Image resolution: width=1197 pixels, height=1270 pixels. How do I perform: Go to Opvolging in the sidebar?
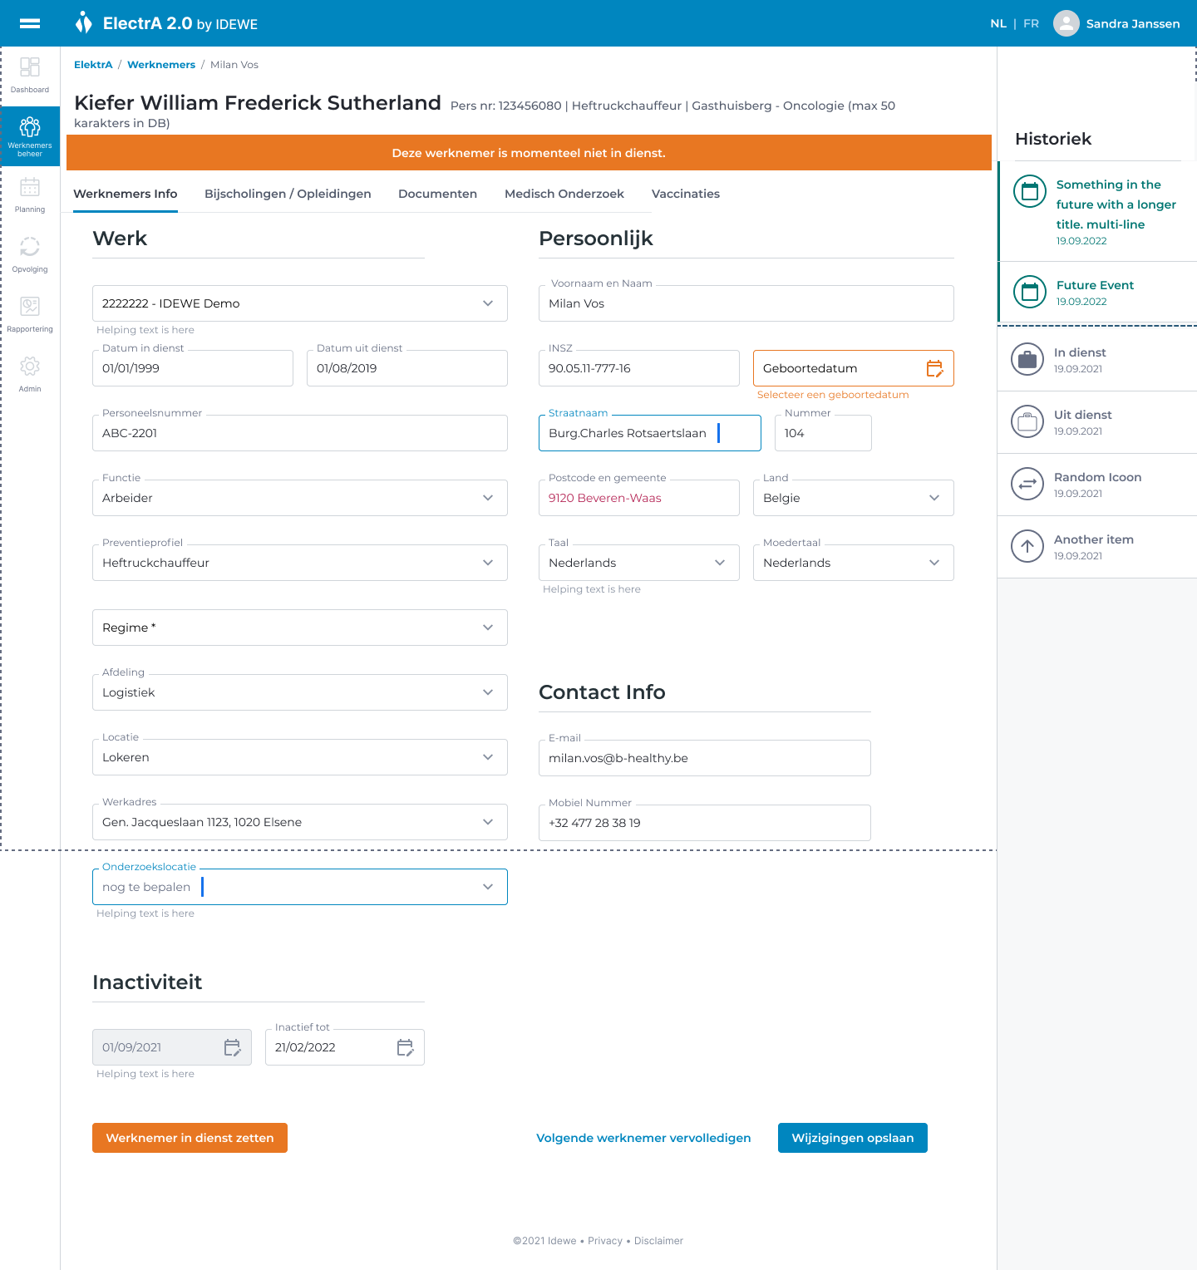pos(30,254)
